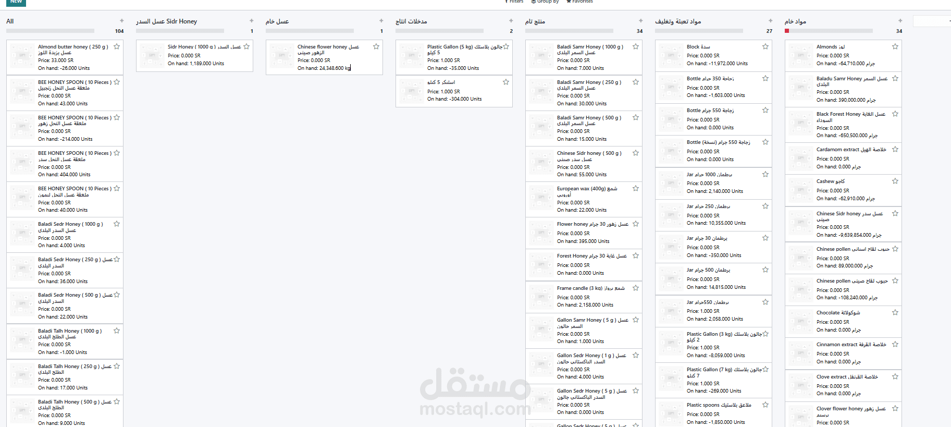Click the red segment of مواد خام progress bar

(787, 31)
